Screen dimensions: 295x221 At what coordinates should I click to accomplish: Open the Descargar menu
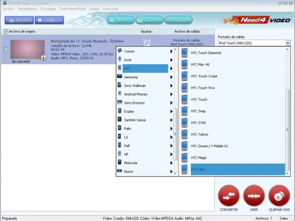coord(48,8)
